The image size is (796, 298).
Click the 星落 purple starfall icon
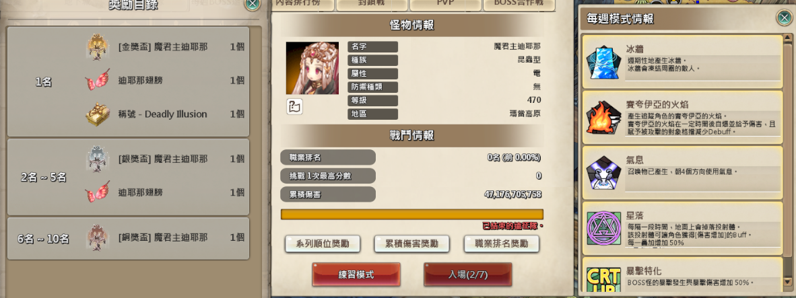[x=603, y=228]
